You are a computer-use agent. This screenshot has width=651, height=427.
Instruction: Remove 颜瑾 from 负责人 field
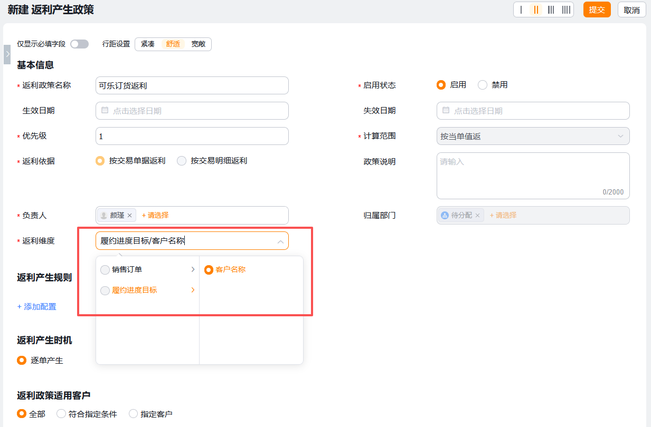(x=129, y=215)
